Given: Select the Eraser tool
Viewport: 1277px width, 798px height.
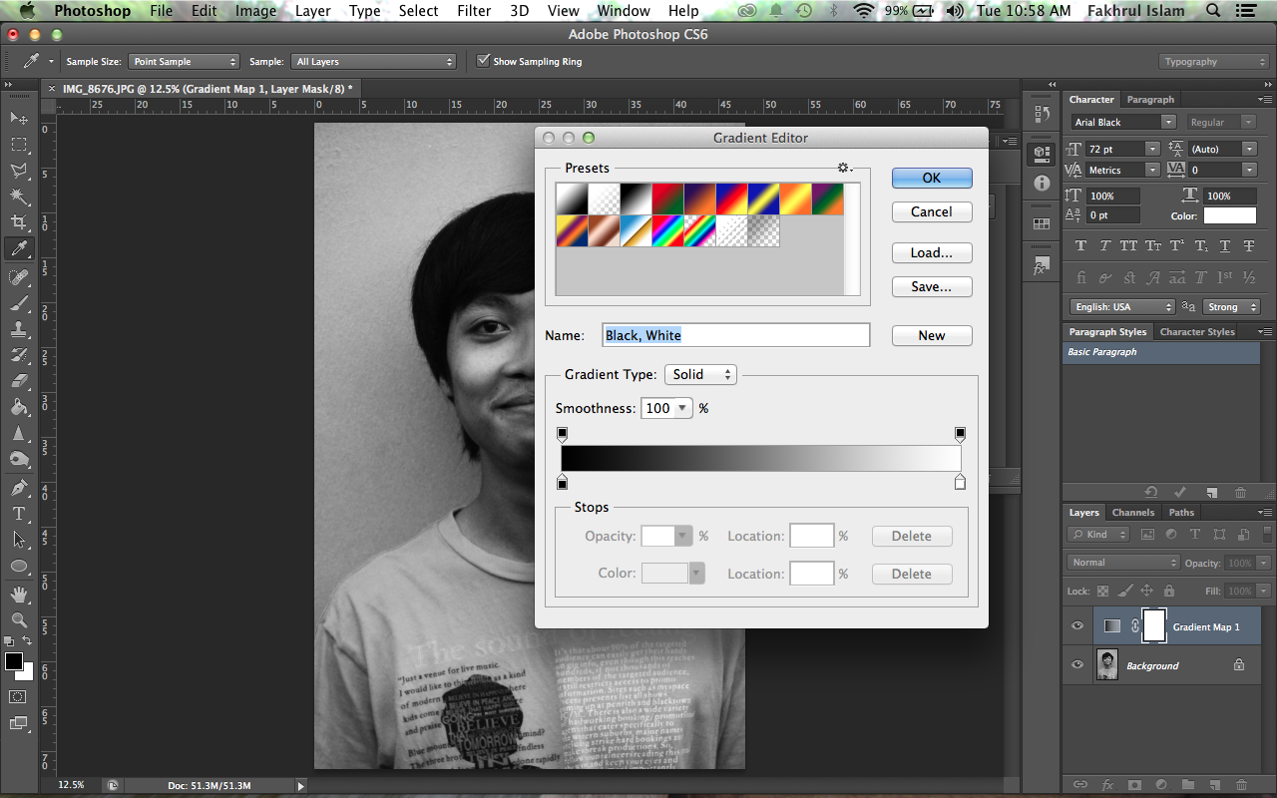Looking at the screenshot, I should tap(19, 380).
